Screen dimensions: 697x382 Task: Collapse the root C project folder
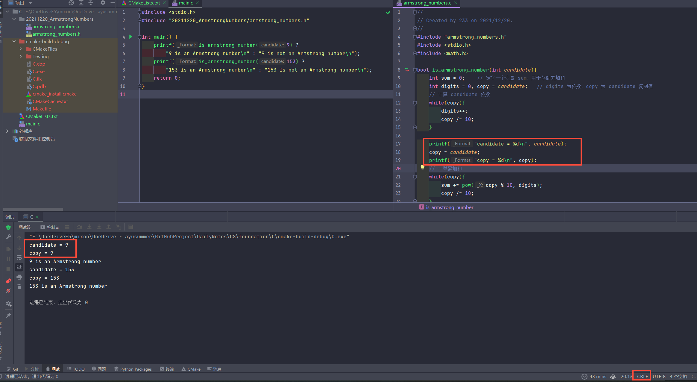pos(7,12)
